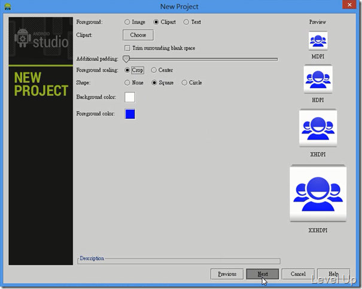Viewport: 362px width, 289px height.
Task: Open the blue Foreground color swatch
Action: [x=130, y=114]
